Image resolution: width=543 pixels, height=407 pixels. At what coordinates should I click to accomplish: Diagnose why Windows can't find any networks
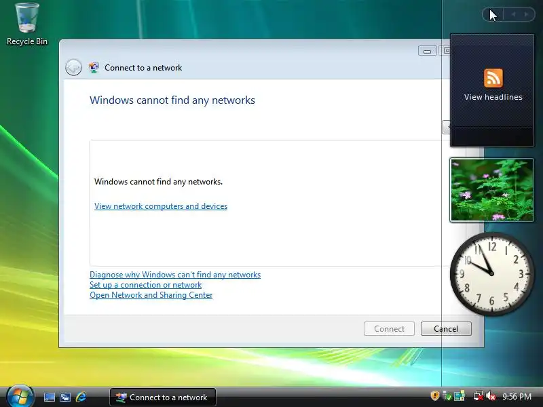(x=175, y=275)
